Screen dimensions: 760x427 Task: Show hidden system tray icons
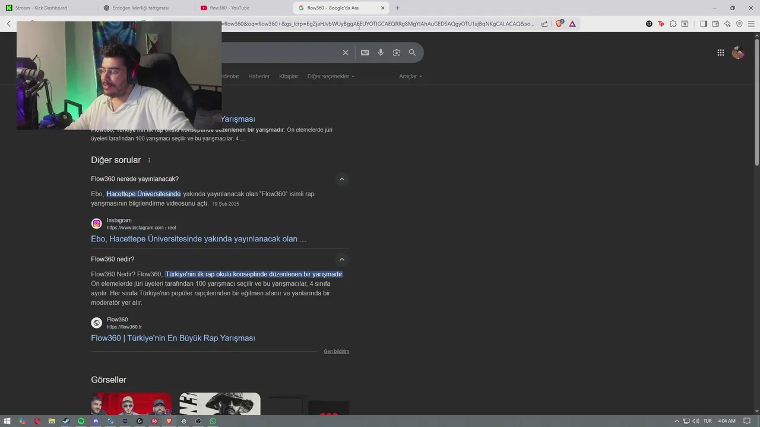pyautogui.click(x=676, y=421)
